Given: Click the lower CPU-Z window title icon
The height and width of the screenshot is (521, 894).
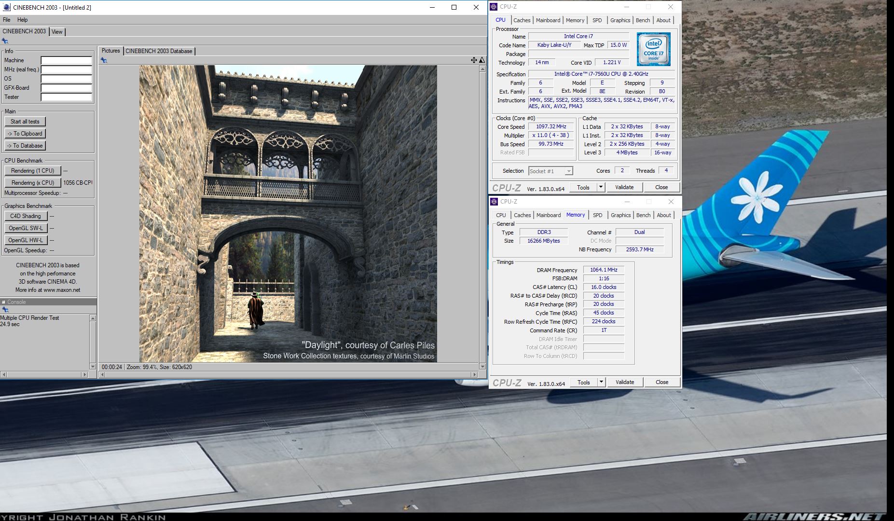Looking at the screenshot, I should (494, 202).
